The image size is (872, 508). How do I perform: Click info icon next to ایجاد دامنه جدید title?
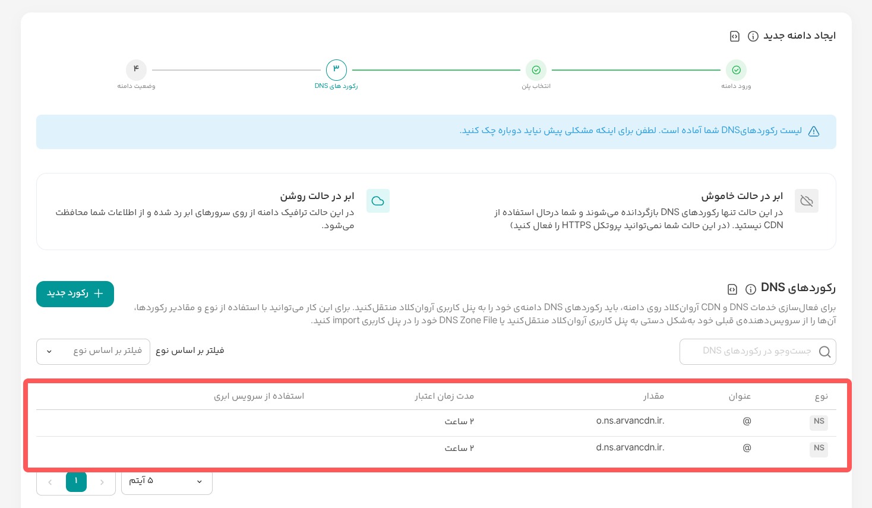pos(753,36)
